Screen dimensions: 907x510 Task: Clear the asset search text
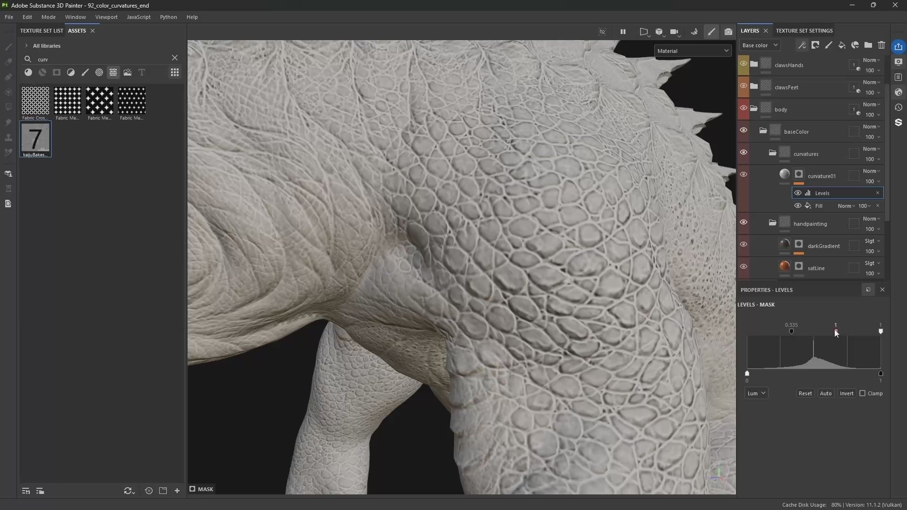tap(175, 58)
